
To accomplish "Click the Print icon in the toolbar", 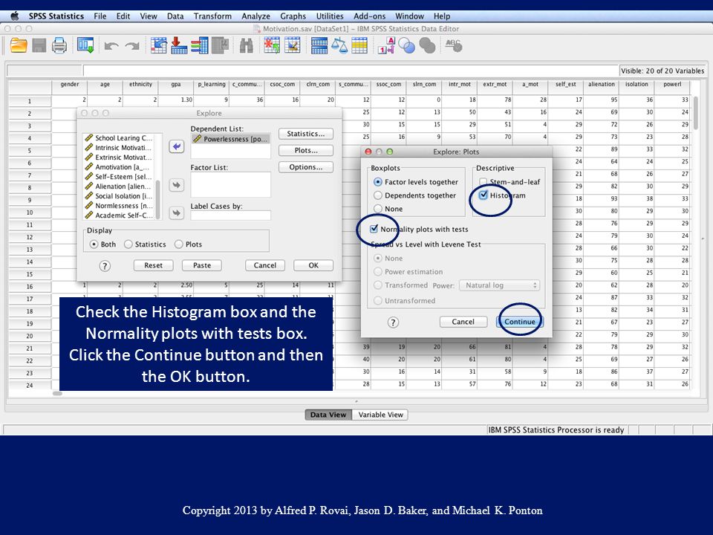I will pyautogui.click(x=59, y=46).
